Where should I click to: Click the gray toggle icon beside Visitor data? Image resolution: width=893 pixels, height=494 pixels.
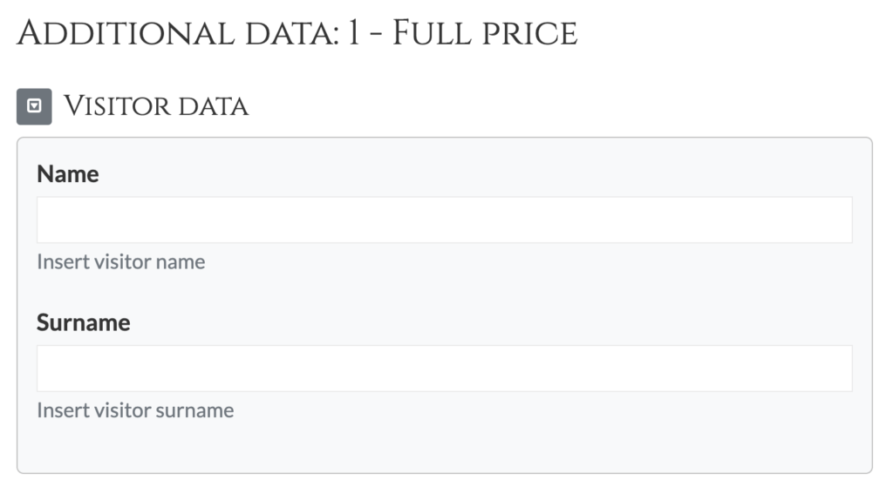[x=34, y=106]
